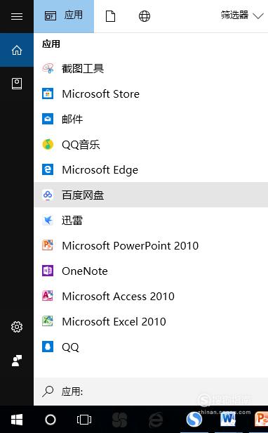
Task: Click the 应用: search input field
Action: click(x=151, y=392)
